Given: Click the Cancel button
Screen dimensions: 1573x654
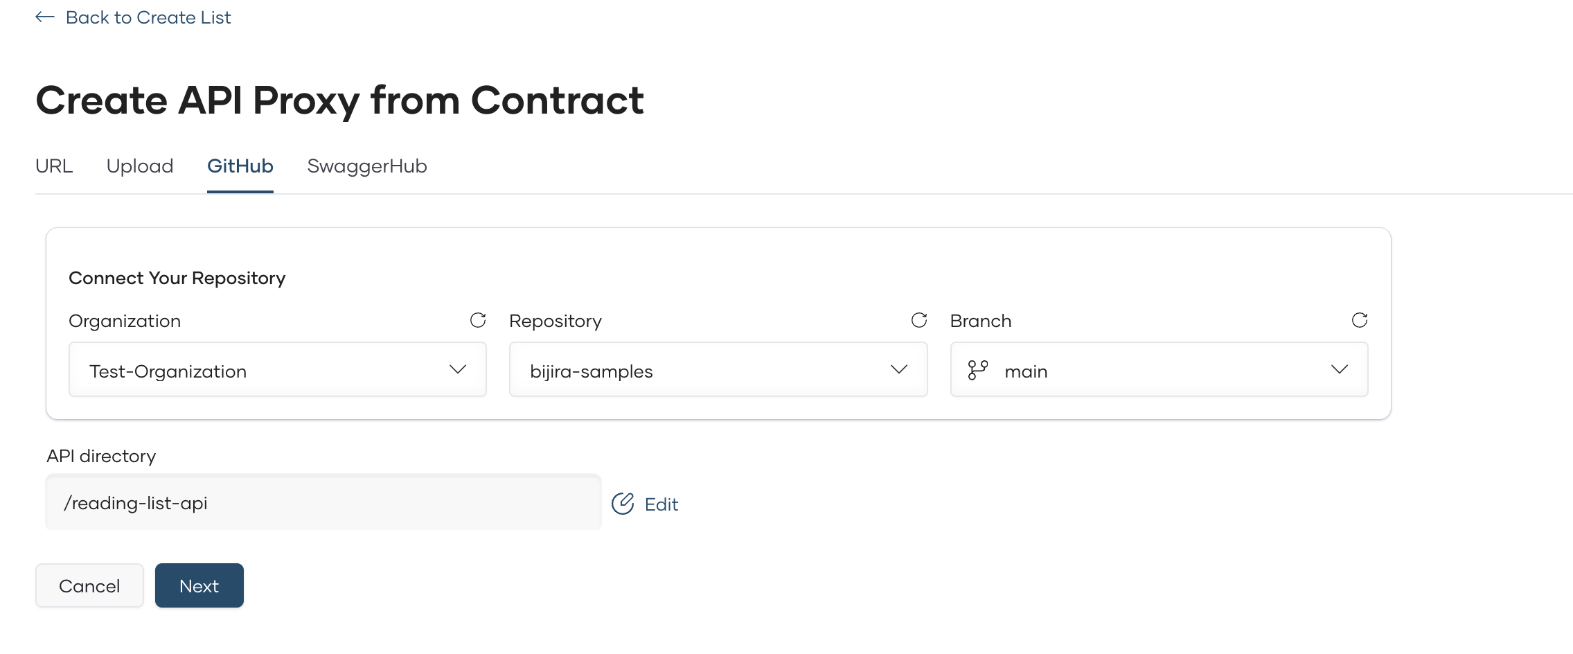Looking at the screenshot, I should (x=89, y=585).
